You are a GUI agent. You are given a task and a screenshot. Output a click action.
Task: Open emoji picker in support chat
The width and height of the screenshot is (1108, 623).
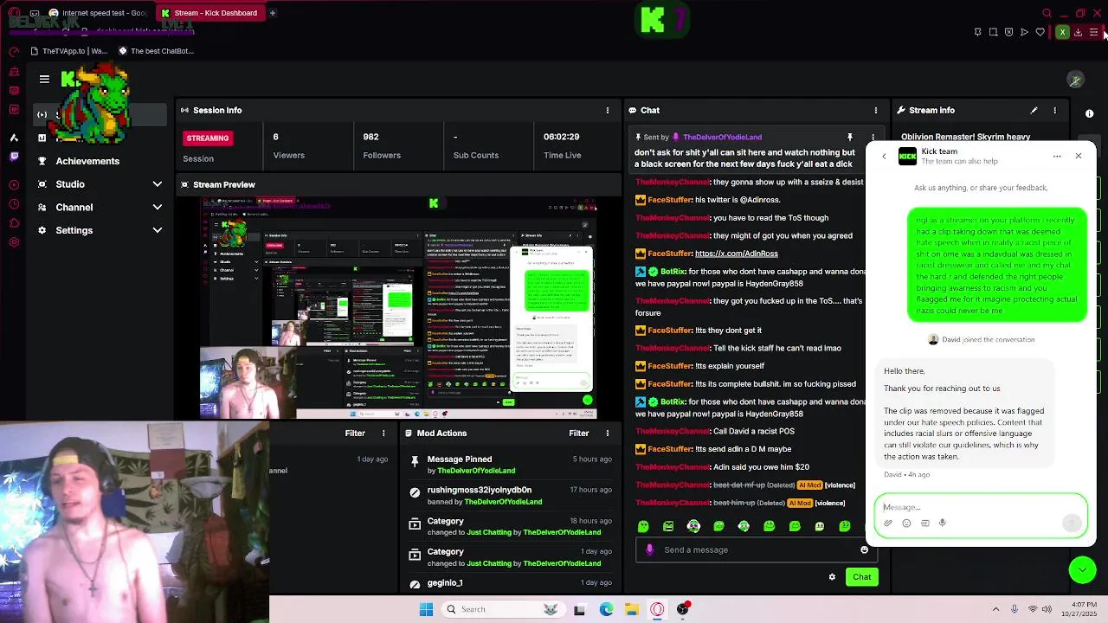pos(906,523)
